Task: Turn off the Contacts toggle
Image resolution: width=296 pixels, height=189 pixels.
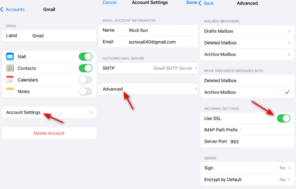Action: click(x=85, y=68)
